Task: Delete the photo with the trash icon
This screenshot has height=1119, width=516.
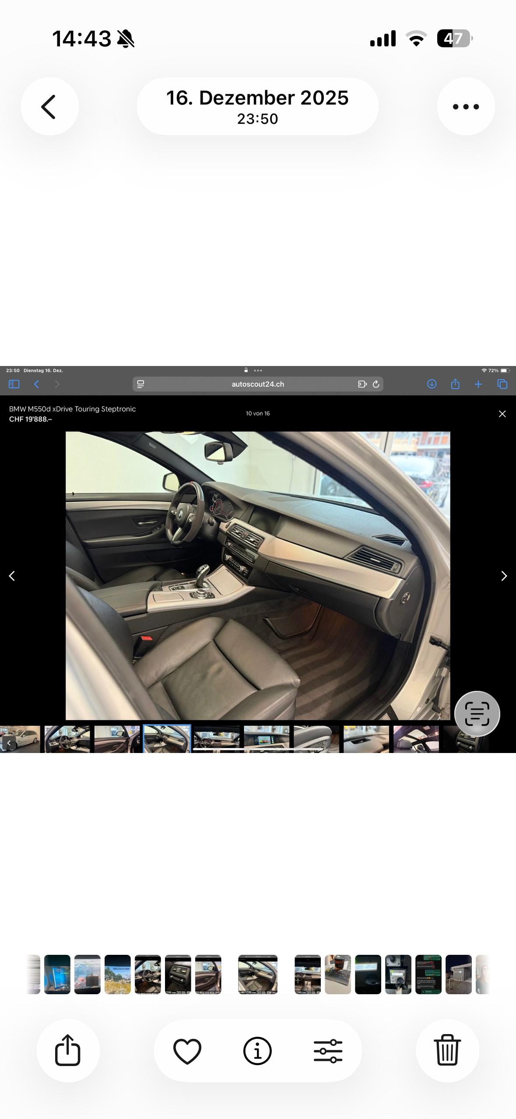Action: [447, 1050]
